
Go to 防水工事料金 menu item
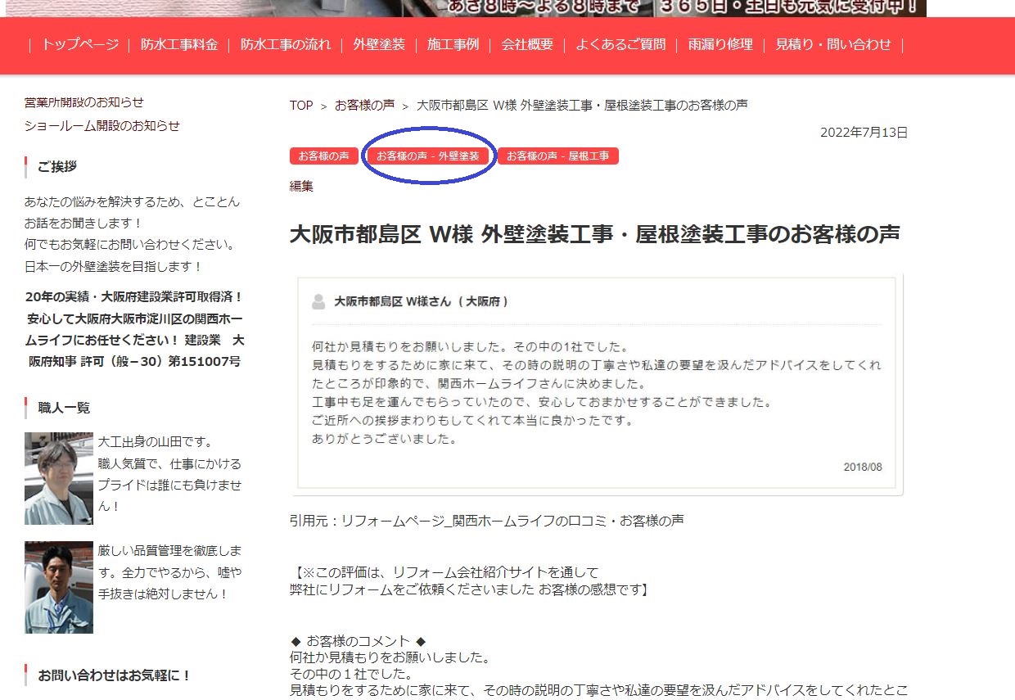(x=179, y=44)
